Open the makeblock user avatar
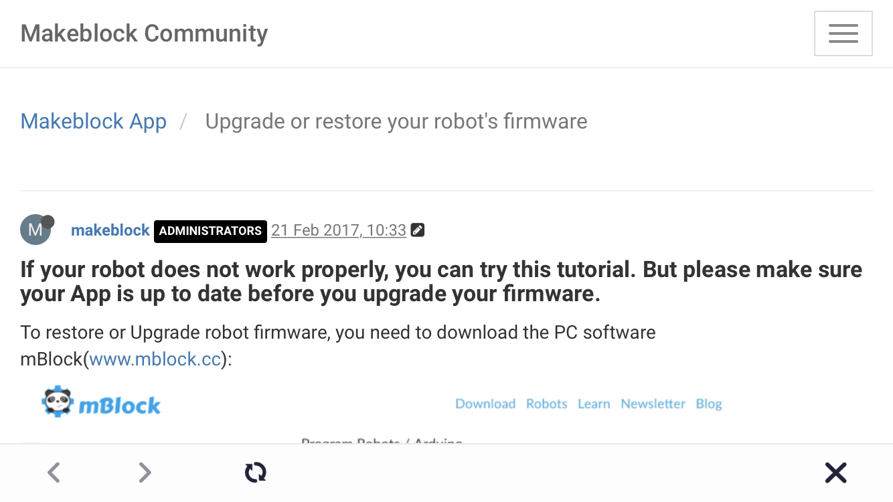The height and width of the screenshot is (502, 893). pos(35,230)
